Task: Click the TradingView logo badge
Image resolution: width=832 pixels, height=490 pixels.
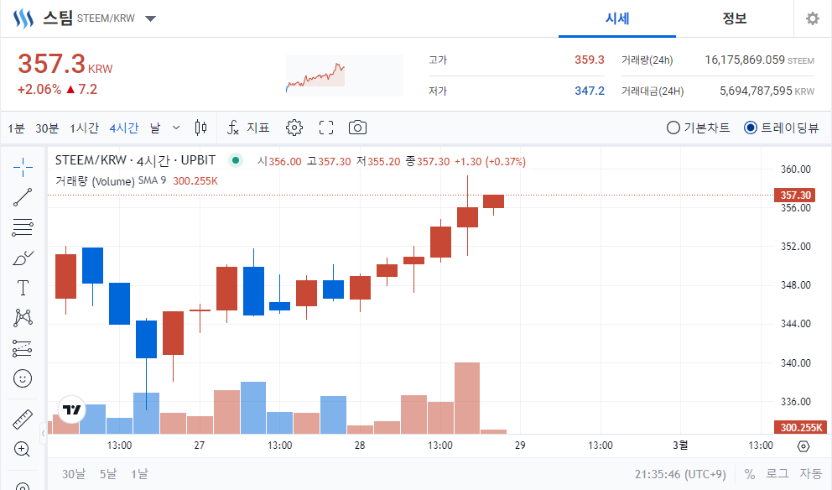Action: pos(71,409)
